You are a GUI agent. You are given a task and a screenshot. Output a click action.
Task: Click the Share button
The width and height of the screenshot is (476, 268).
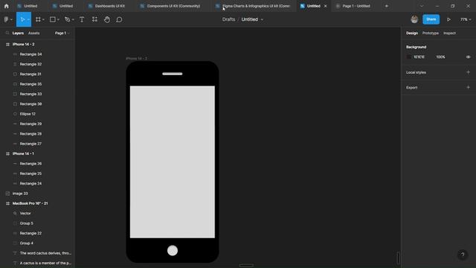coord(431,19)
